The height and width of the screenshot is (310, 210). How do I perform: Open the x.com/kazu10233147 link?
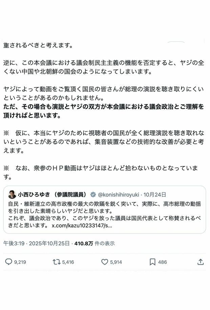[x=81, y=225]
